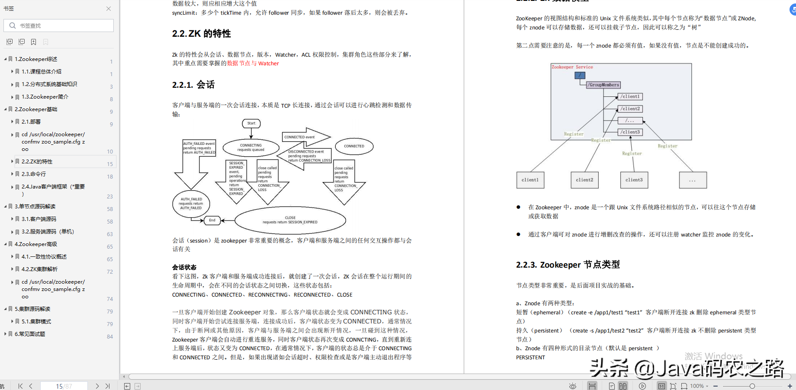
Task: Start the slideshow playback
Action: (x=642, y=386)
